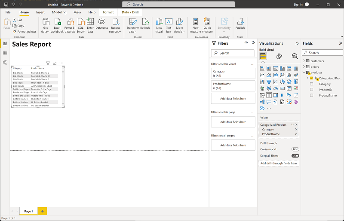Image resolution: width=344 pixels, height=221 pixels.
Task: Switch to the Modeling ribbon tab
Action: (59, 12)
